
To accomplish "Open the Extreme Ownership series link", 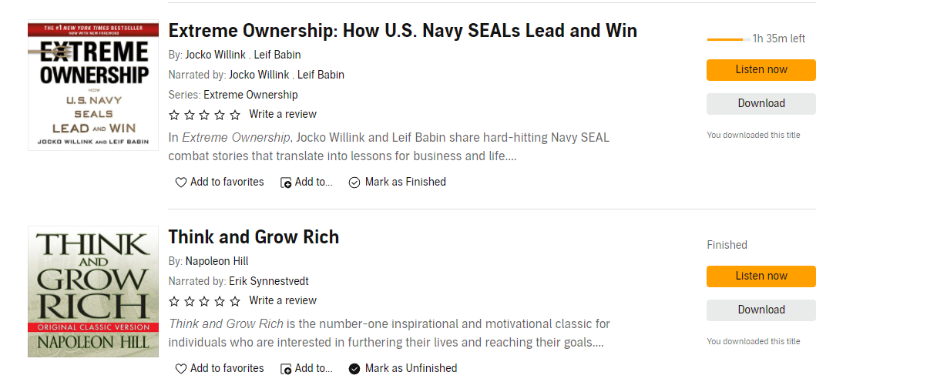I will coord(250,95).
